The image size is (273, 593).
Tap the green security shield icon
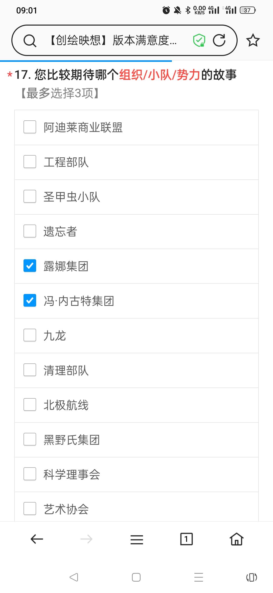(x=199, y=40)
